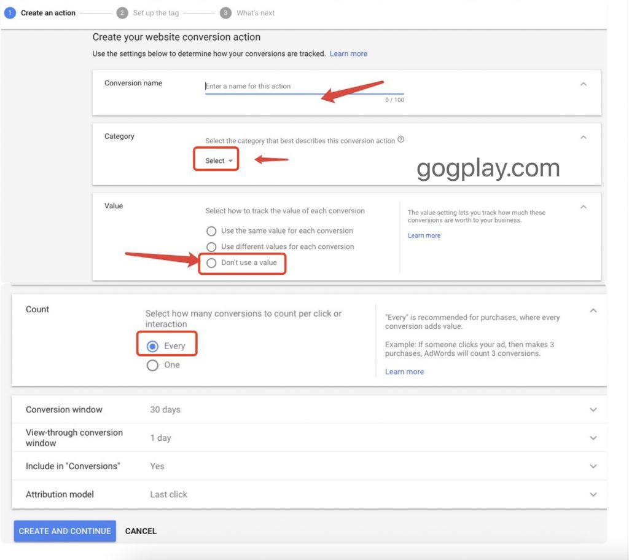The height and width of the screenshot is (560, 629).
Task: Click the 'Last click' attribution value
Action: pos(168,495)
